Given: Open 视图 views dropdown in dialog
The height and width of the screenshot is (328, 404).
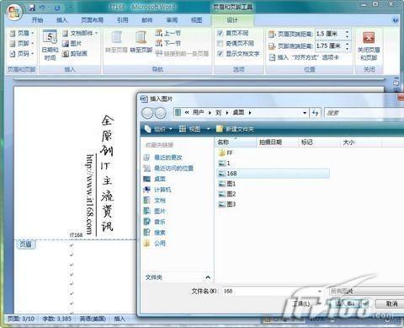Looking at the screenshot, I should (x=194, y=129).
